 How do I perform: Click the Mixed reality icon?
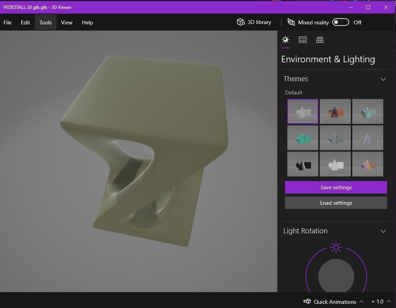click(x=291, y=22)
